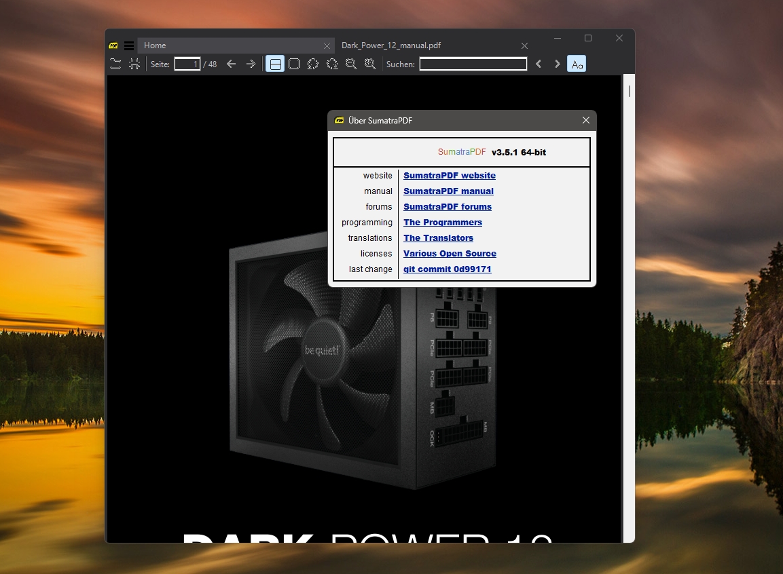The height and width of the screenshot is (574, 783).
Task: Click the colored SumatraPDF logo text
Action: tap(462, 152)
